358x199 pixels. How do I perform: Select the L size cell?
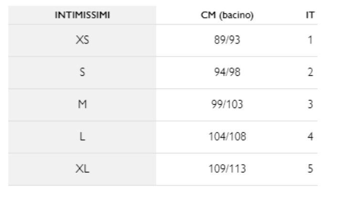click(82, 137)
